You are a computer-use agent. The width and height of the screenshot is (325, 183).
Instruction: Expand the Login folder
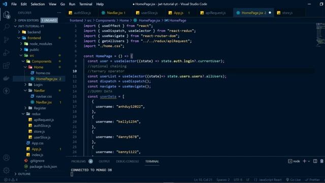(x=38, y=85)
